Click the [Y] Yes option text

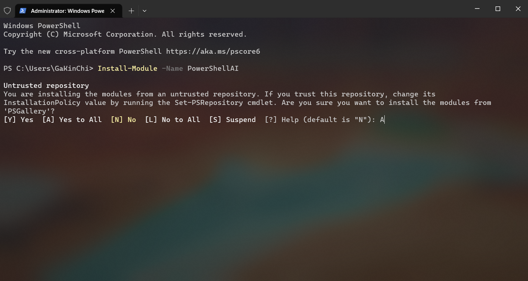(19, 120)
